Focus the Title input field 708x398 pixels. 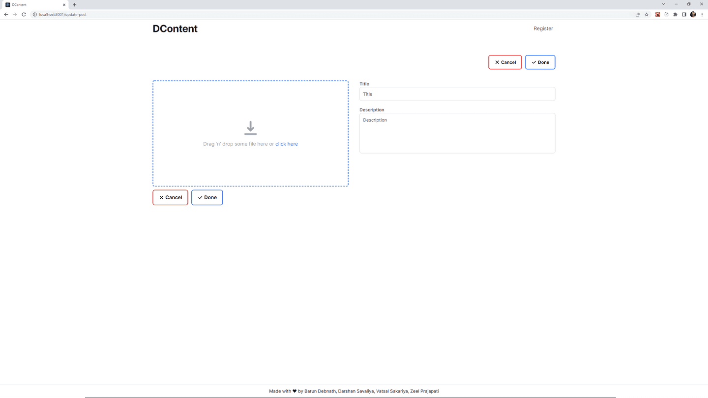(x=457, y=94)
